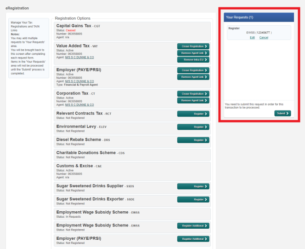Click Cease Registration for Value Added Tax
This screenshot has height=249, width=305.
(193, 46)
